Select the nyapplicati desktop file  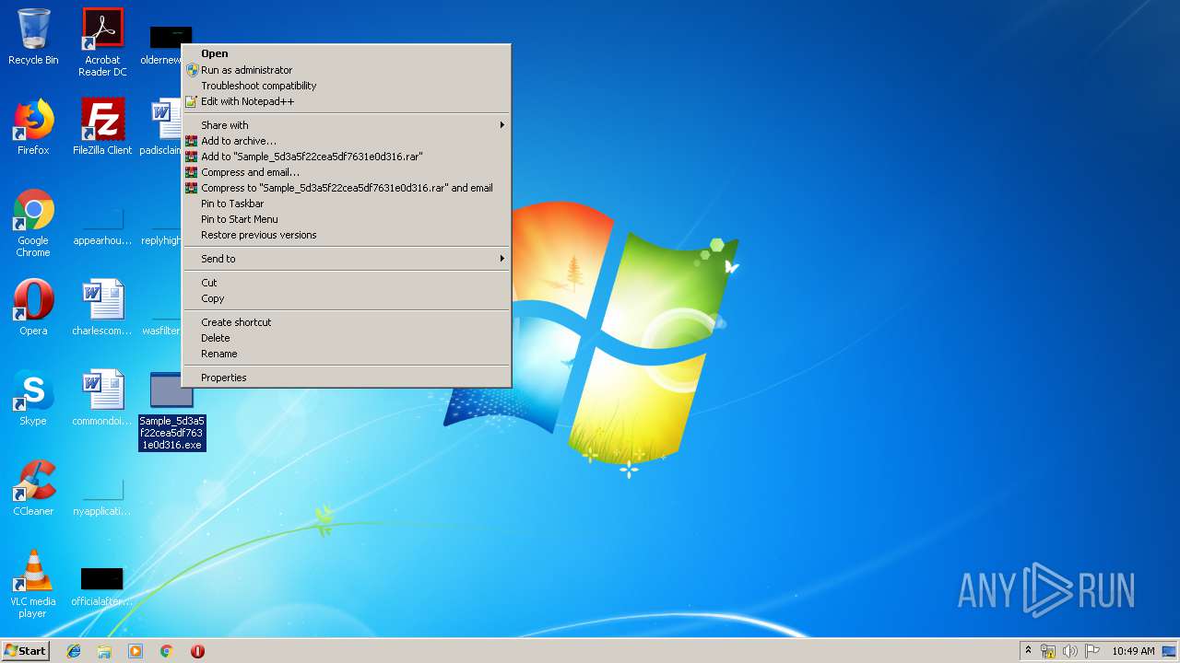tap(102, 497)
